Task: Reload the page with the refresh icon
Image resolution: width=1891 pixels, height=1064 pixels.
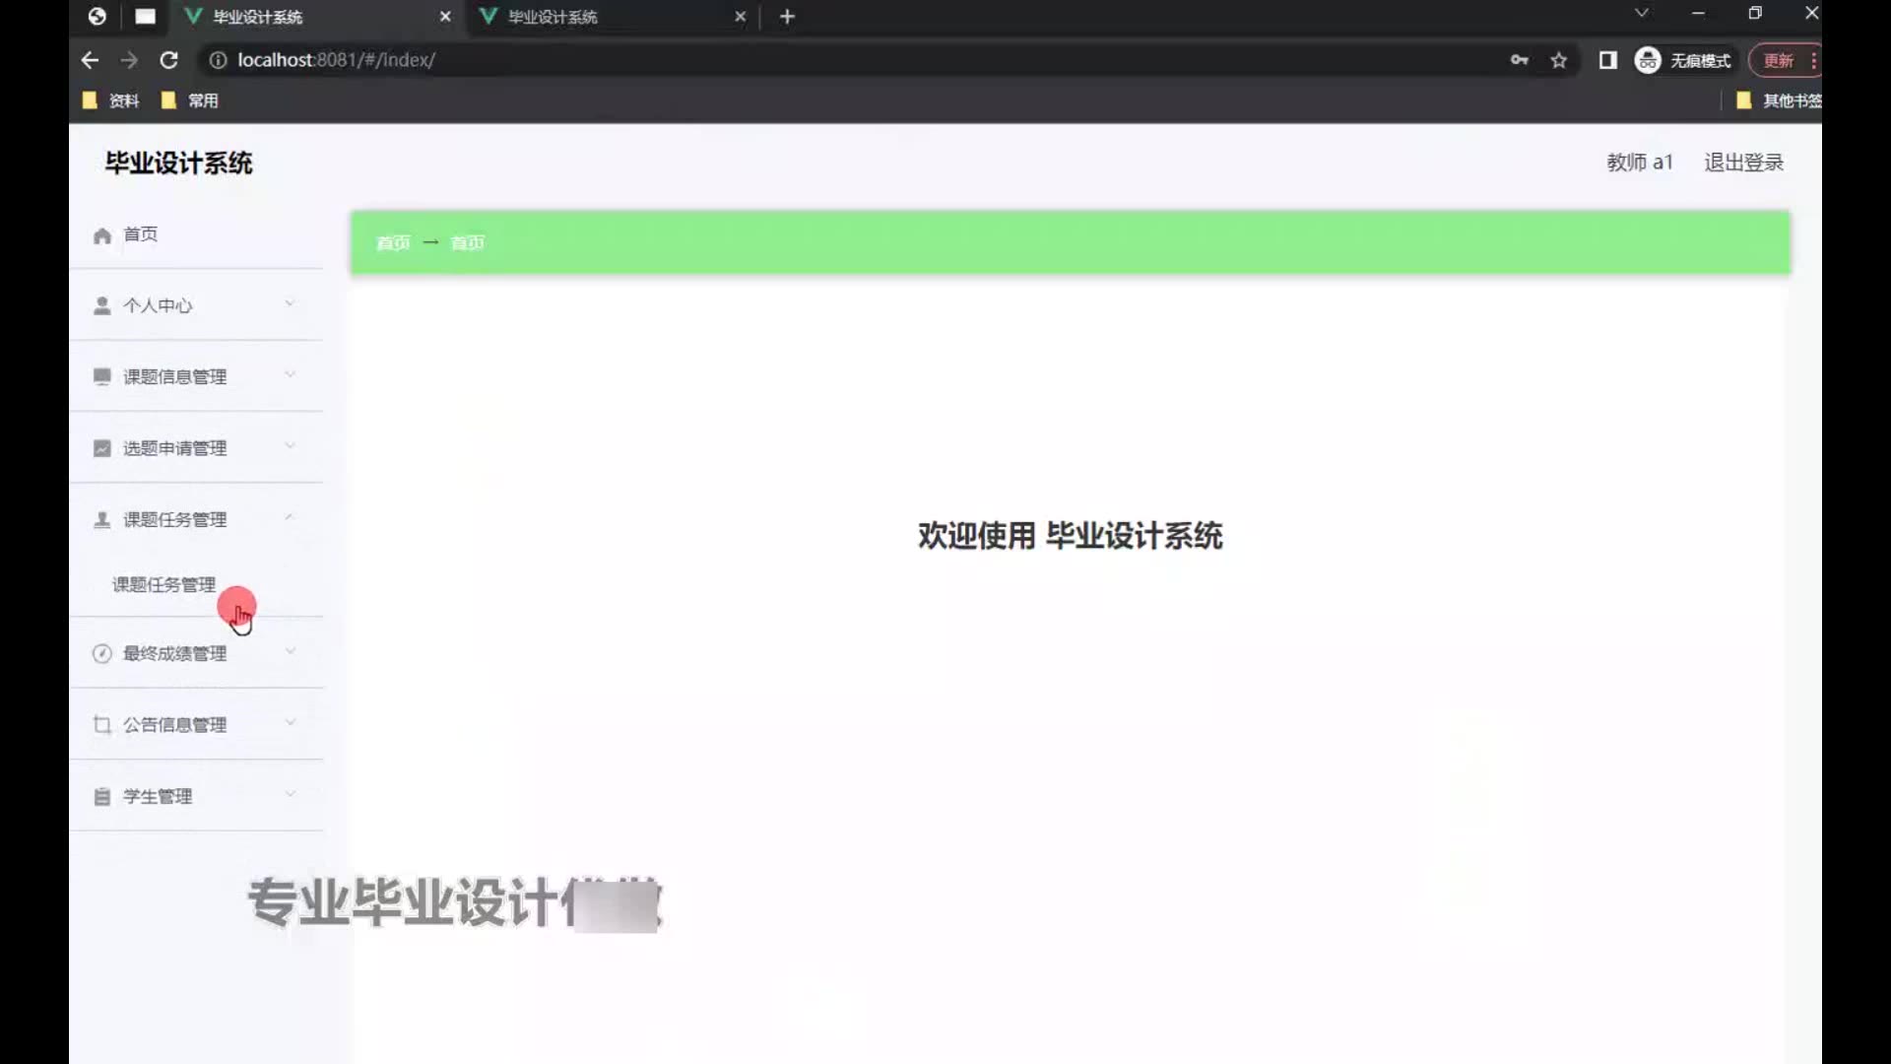Action: pos(168,60)
